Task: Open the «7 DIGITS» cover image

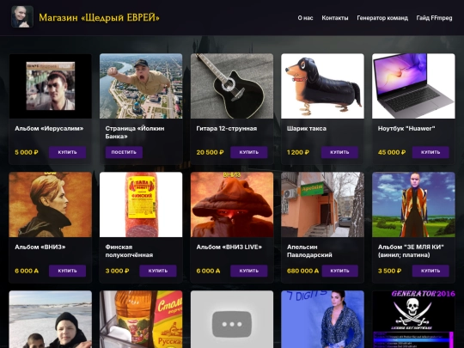Action: pyautogui.click(x=322, y=320)
